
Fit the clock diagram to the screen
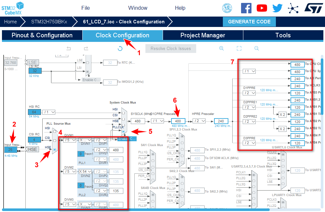pyautogui.click(x=239, y=48)
